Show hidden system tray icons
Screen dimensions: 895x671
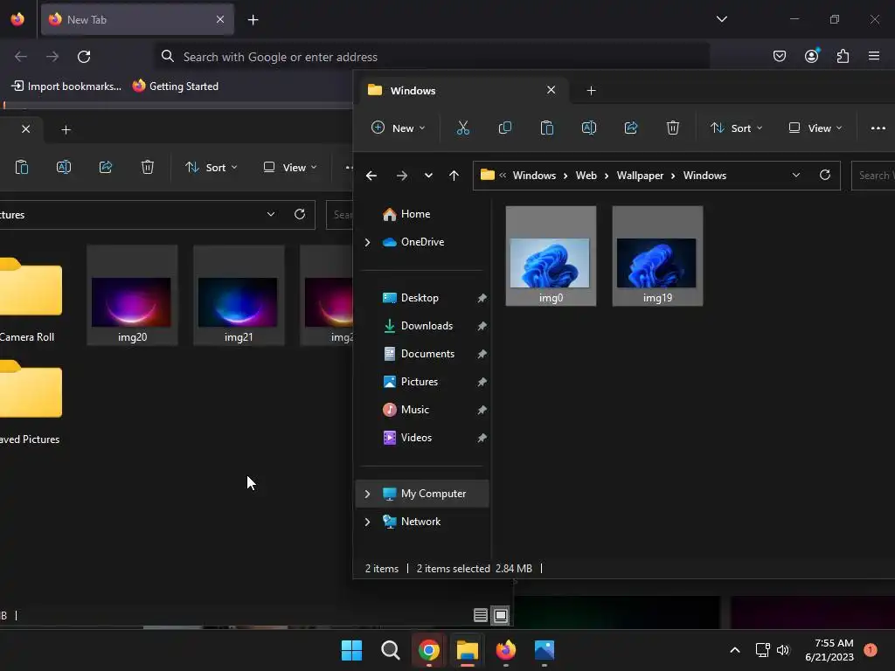(735, 650)
